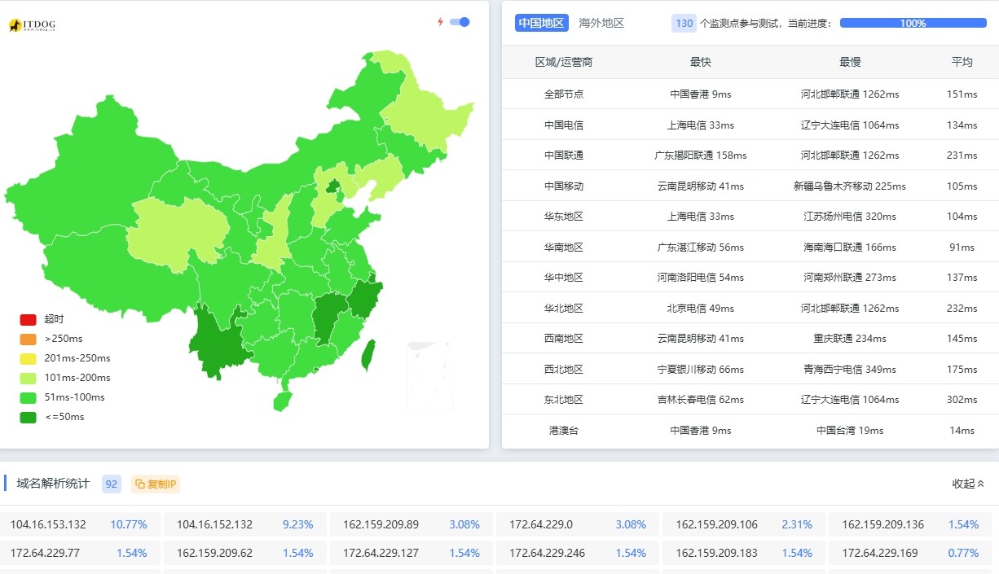999x574 pixels.
Task: Click the copy icon beside 复制IP
Action: coord(140,484)
